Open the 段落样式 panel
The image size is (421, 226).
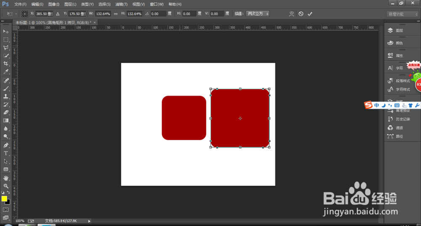click(x=399, y=81)
